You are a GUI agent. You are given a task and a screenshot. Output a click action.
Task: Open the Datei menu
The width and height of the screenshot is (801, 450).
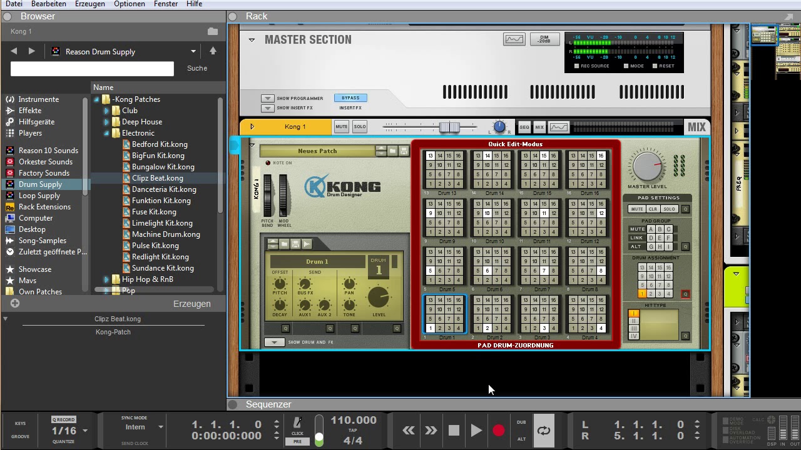tap(14, 4)
